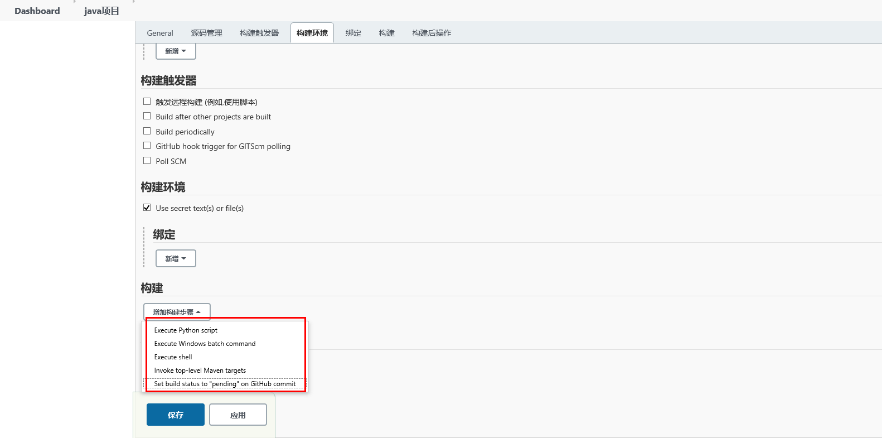Click the 绑定 section heading
Screen dimensions: 882x438
[x=164, y=234]
